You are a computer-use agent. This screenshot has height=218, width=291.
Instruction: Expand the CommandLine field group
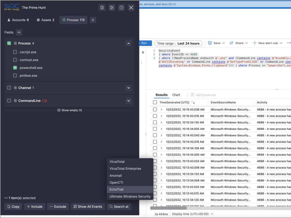point(129,101)
